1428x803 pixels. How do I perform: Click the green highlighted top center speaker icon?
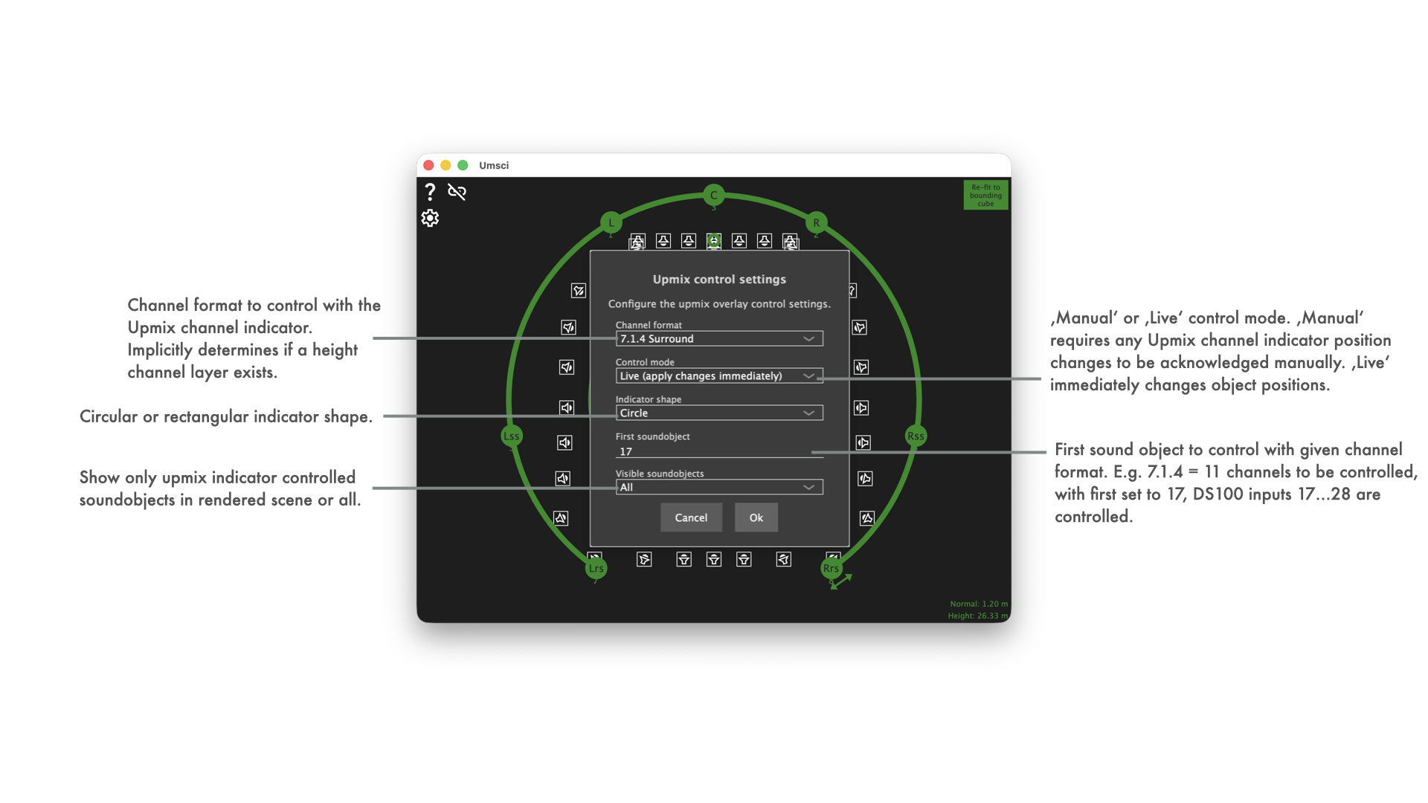point(714,241)
